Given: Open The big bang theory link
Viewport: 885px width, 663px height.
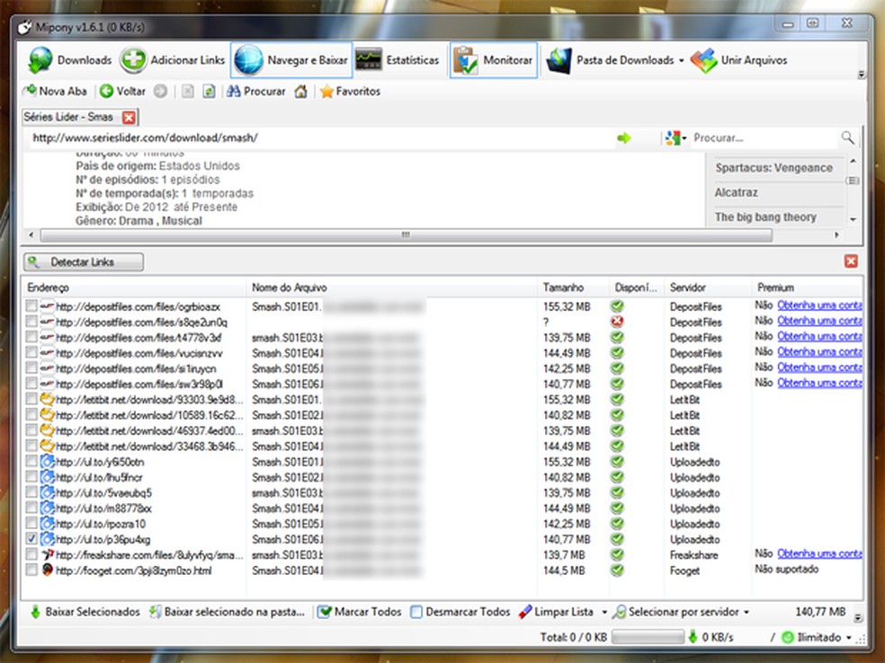Looking at the screenshot, I should (x=765, y=217).
